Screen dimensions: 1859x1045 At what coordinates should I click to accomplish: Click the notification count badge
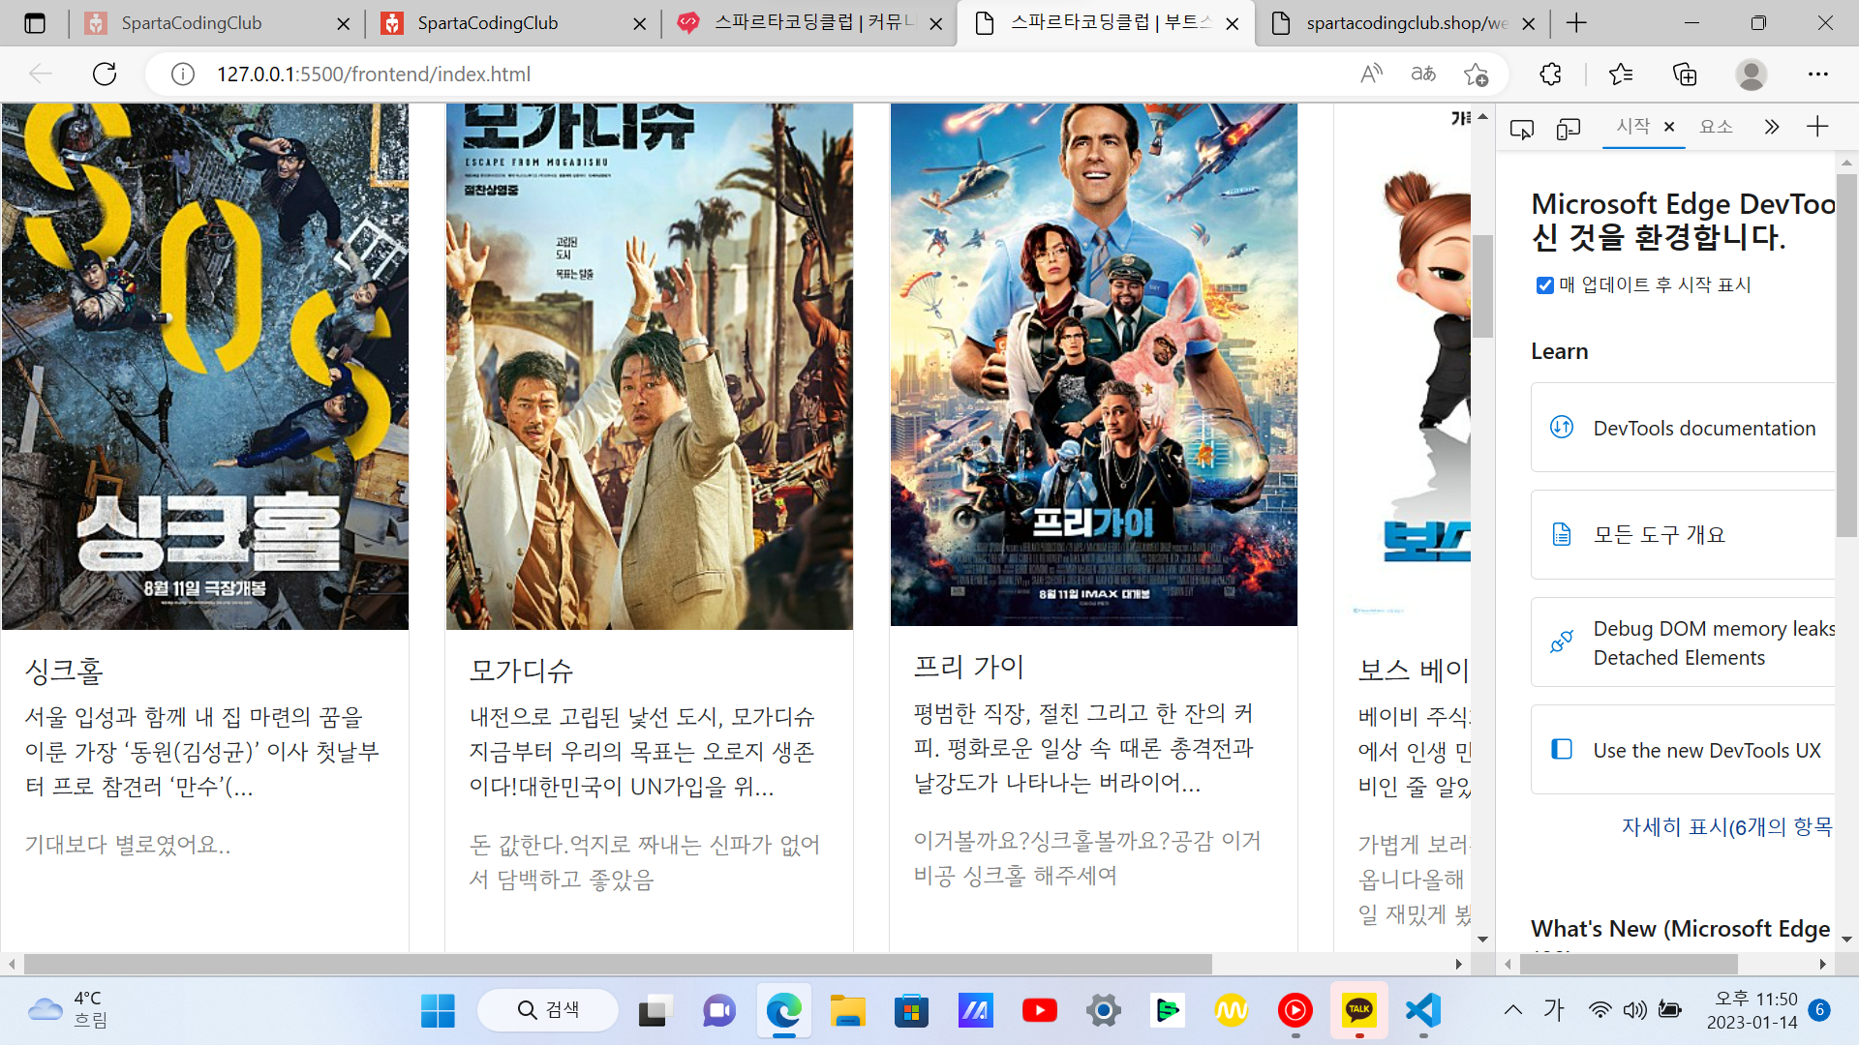(x=1819, y=1010)
